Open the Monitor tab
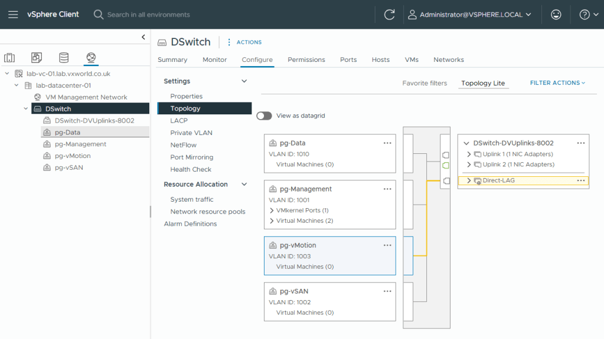The width and height of the screenshot is (604, 339). click(214, 60)
